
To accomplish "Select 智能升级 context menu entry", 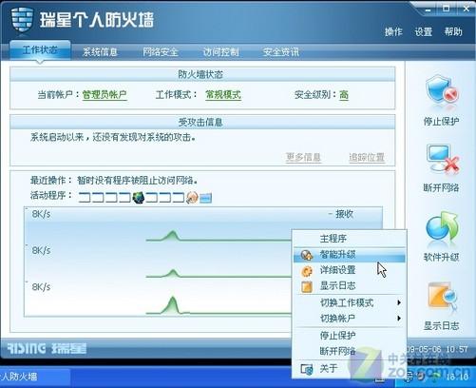I will point(350,255).
